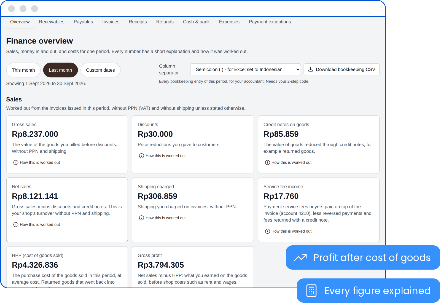Select the This month period

pos(23,70)
